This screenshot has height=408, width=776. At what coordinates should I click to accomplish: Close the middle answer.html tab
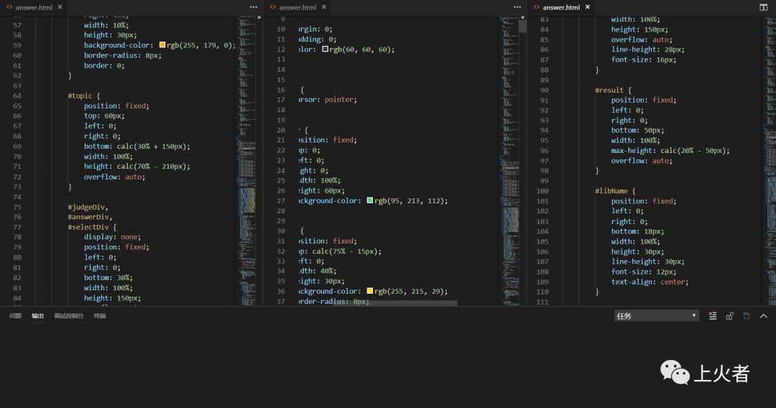click(x=323, y=7)
